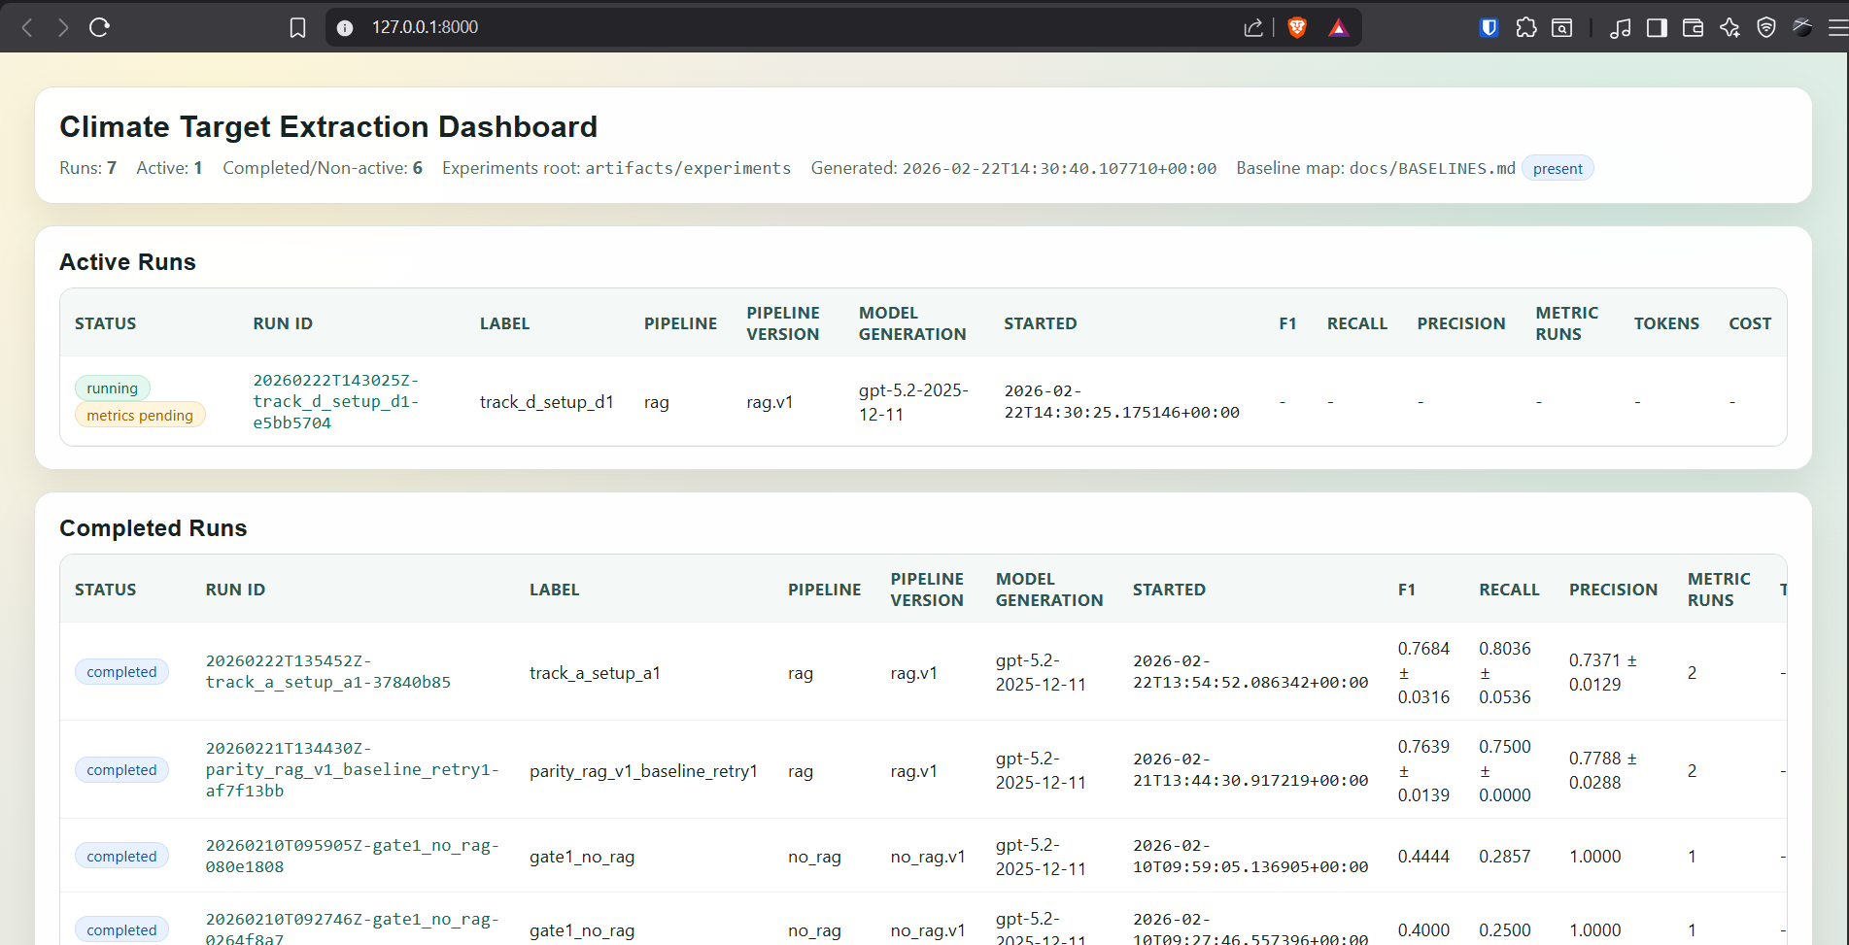Image resolution: width=1849 pixels, height=945 pixels.
Task: Open the track_d_setup_d1 active run ID
Action: 335,401
